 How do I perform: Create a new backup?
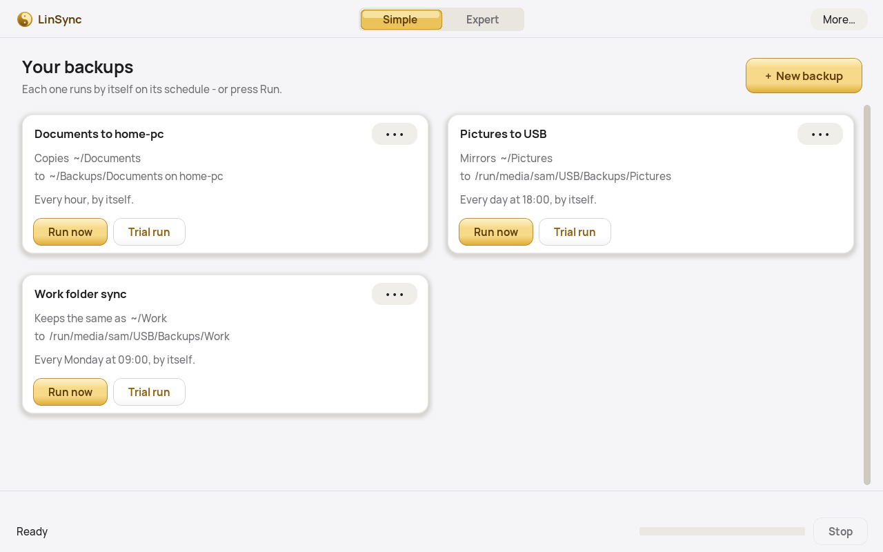(804, 75)
